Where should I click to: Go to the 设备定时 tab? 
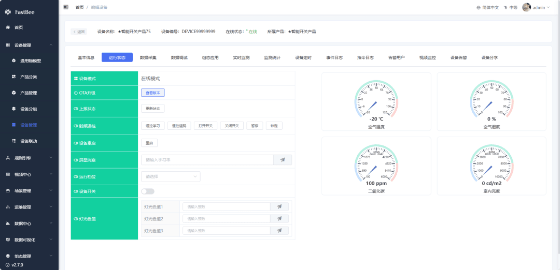point(303,57)
